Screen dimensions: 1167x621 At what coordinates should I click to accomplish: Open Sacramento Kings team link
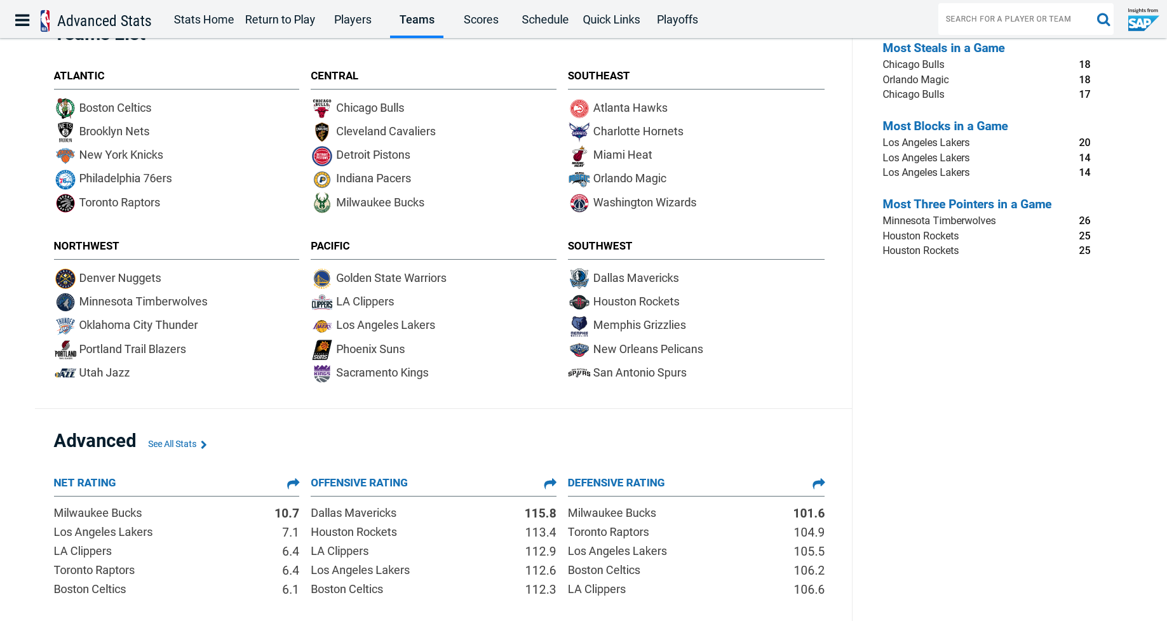382,373
